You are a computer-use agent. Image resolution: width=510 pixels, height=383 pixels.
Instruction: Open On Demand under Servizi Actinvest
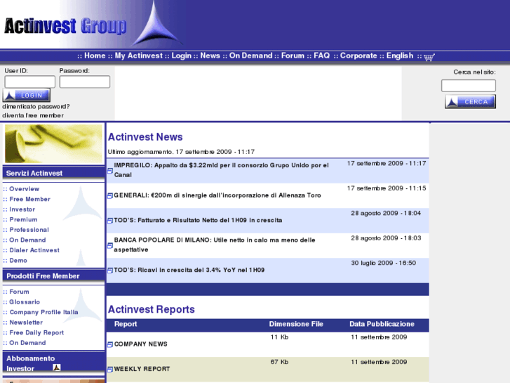pos(27,240)
